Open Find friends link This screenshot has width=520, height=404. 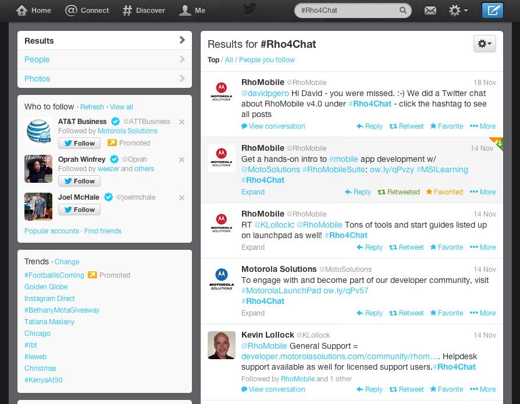coord(103,231)
